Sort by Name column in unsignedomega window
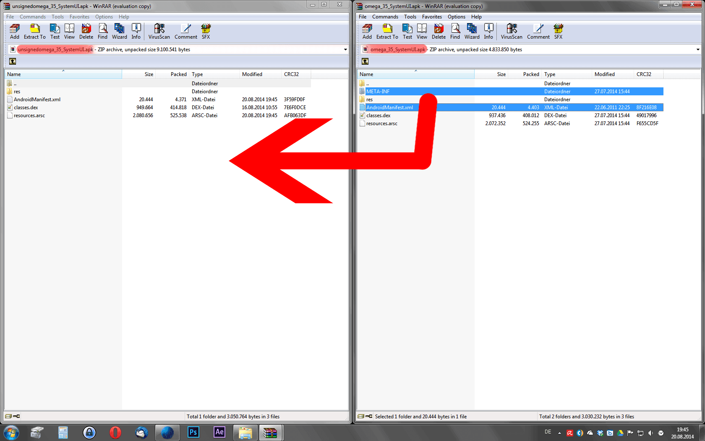This screenshot has height=441, width=705. [63, 74]
